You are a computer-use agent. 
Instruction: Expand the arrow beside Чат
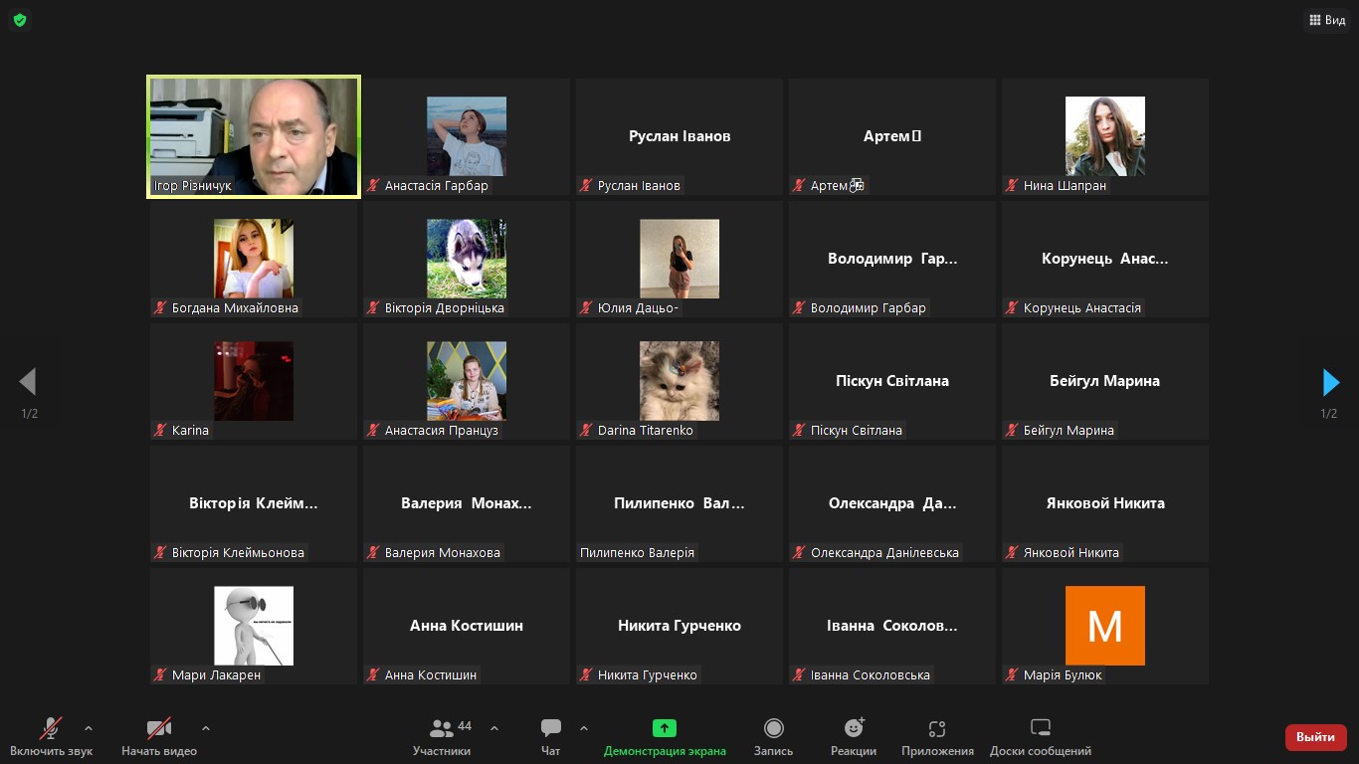[584, 728]
